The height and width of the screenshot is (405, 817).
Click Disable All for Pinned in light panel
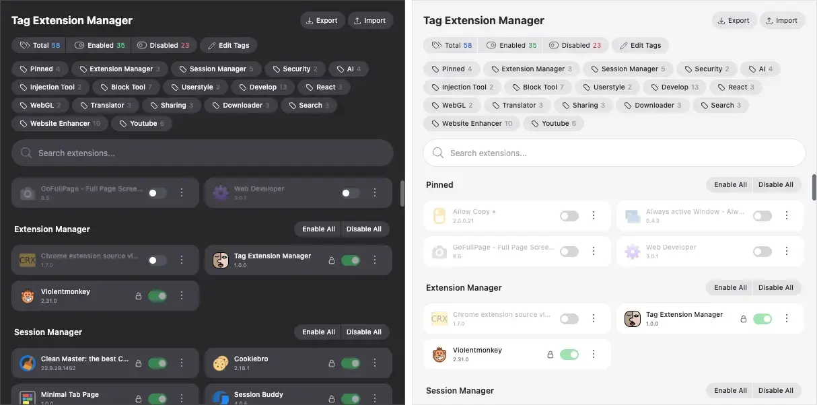pos(776,185)
